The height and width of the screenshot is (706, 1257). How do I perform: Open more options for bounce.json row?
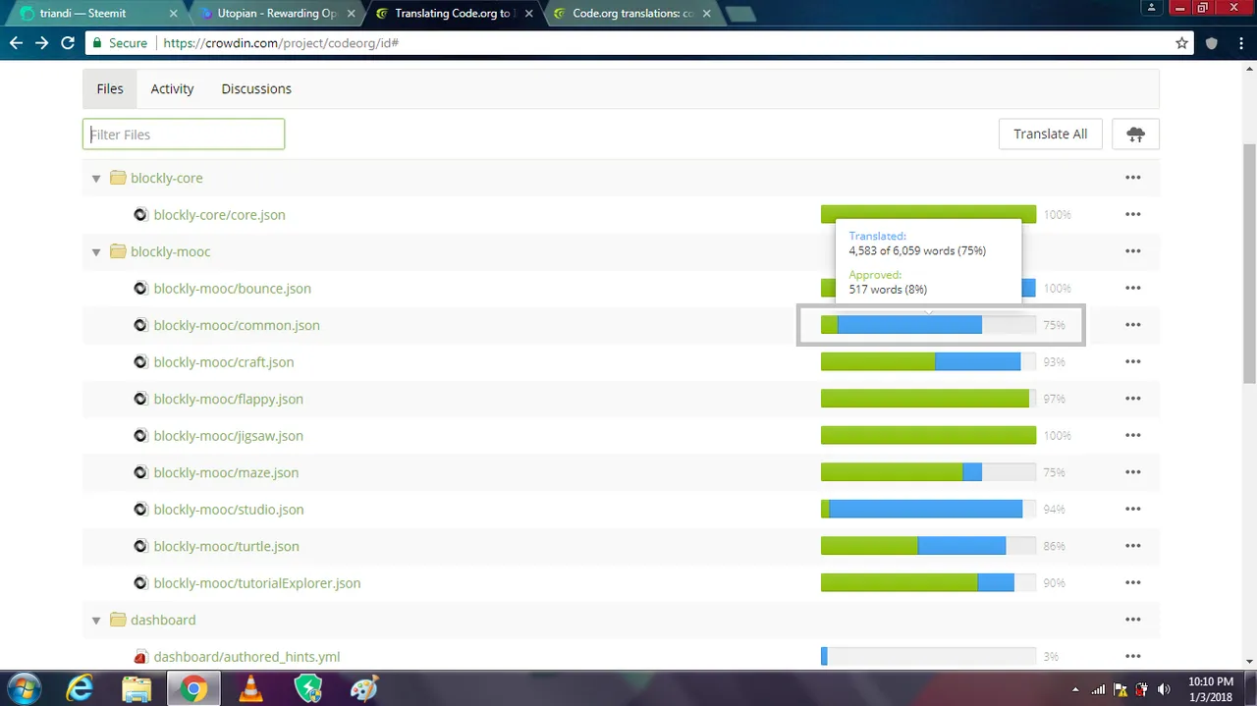[1133, 289]
